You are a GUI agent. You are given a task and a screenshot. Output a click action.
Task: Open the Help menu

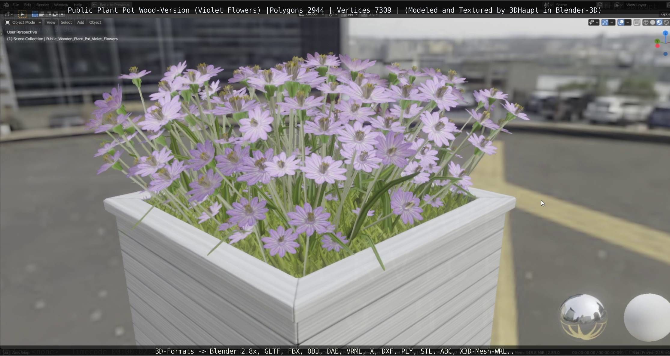point(78,5)
